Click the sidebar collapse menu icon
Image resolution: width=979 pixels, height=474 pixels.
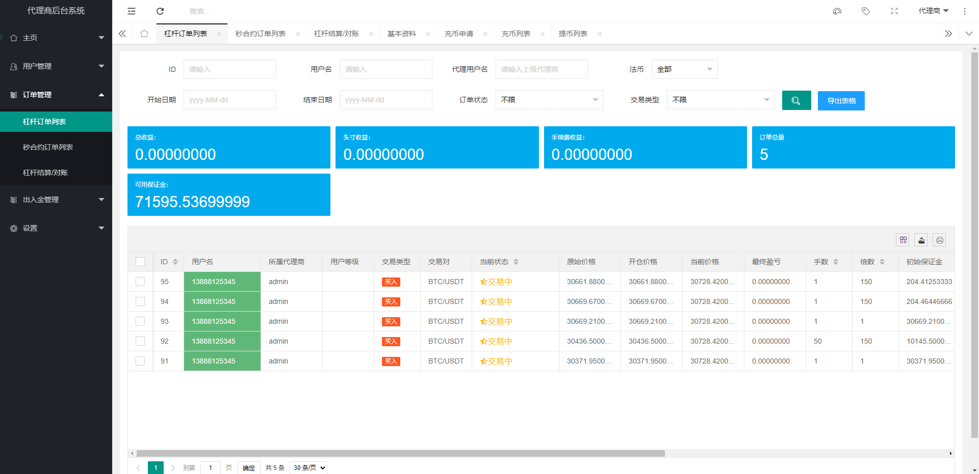(132, 11)
